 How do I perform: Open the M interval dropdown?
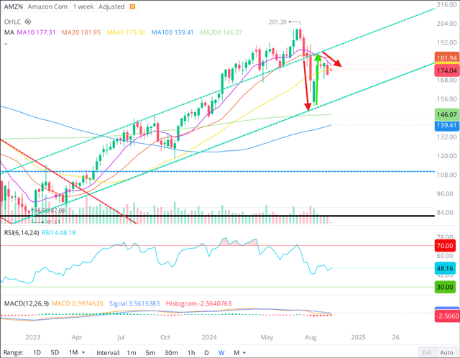point(239,352)
